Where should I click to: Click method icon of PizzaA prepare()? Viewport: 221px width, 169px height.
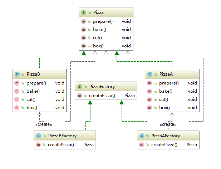click(149, 83)
